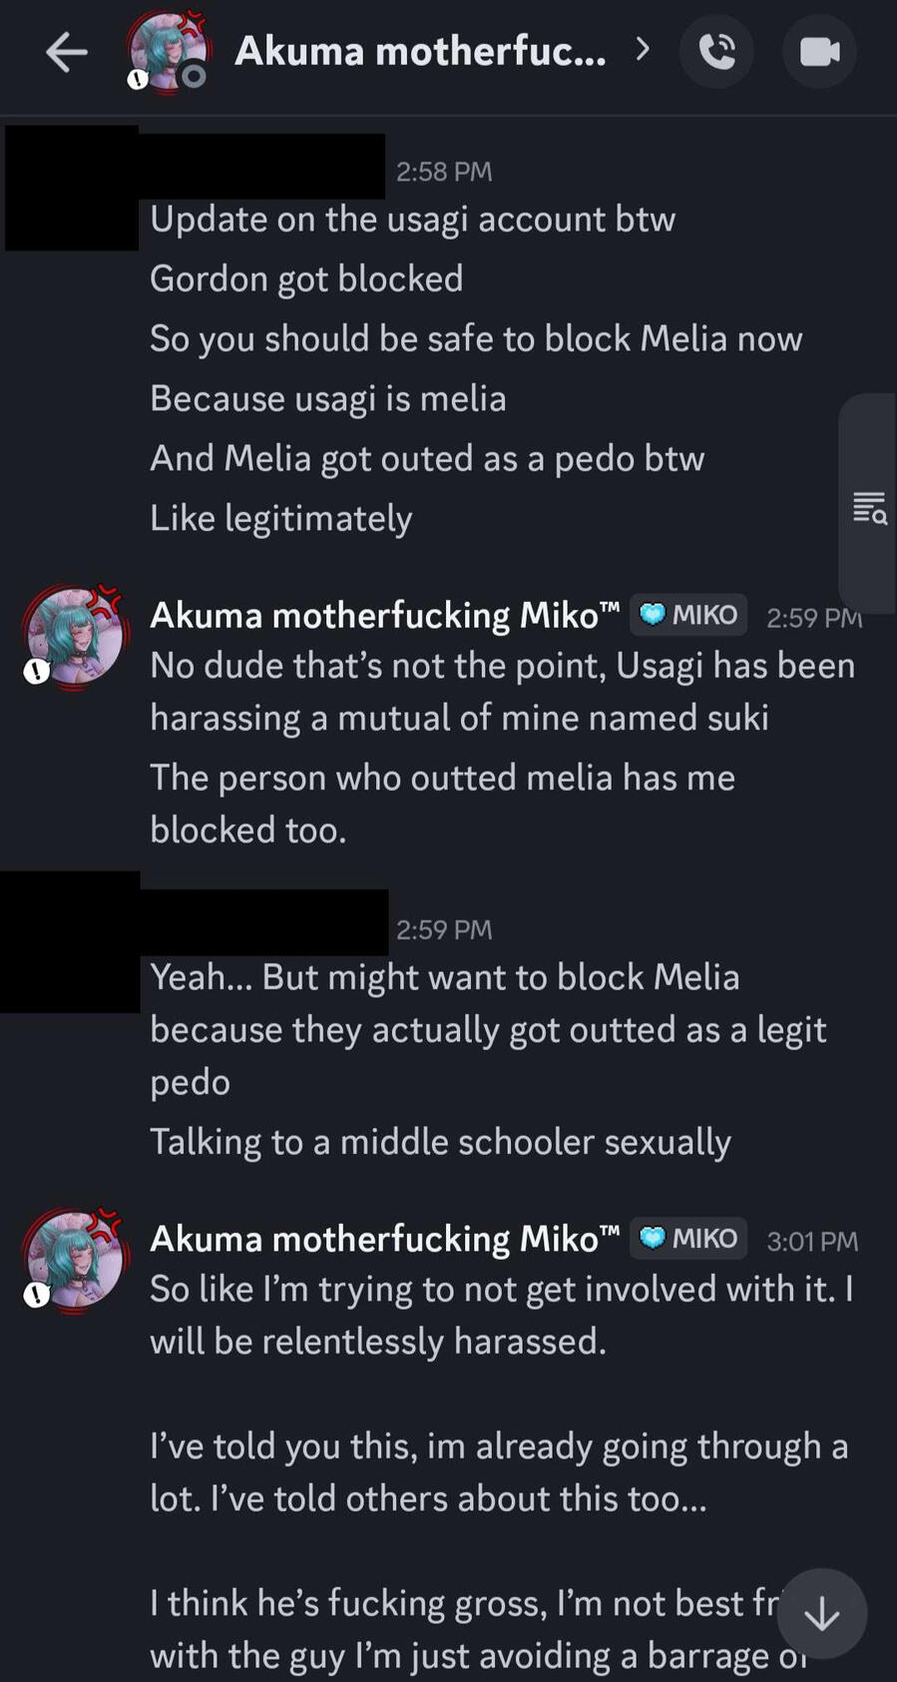The width and height of the screenshot is (897, 1682).
Task: Open Miko's avatar on the 2:59 PM message
Action: tap(74, 637)
